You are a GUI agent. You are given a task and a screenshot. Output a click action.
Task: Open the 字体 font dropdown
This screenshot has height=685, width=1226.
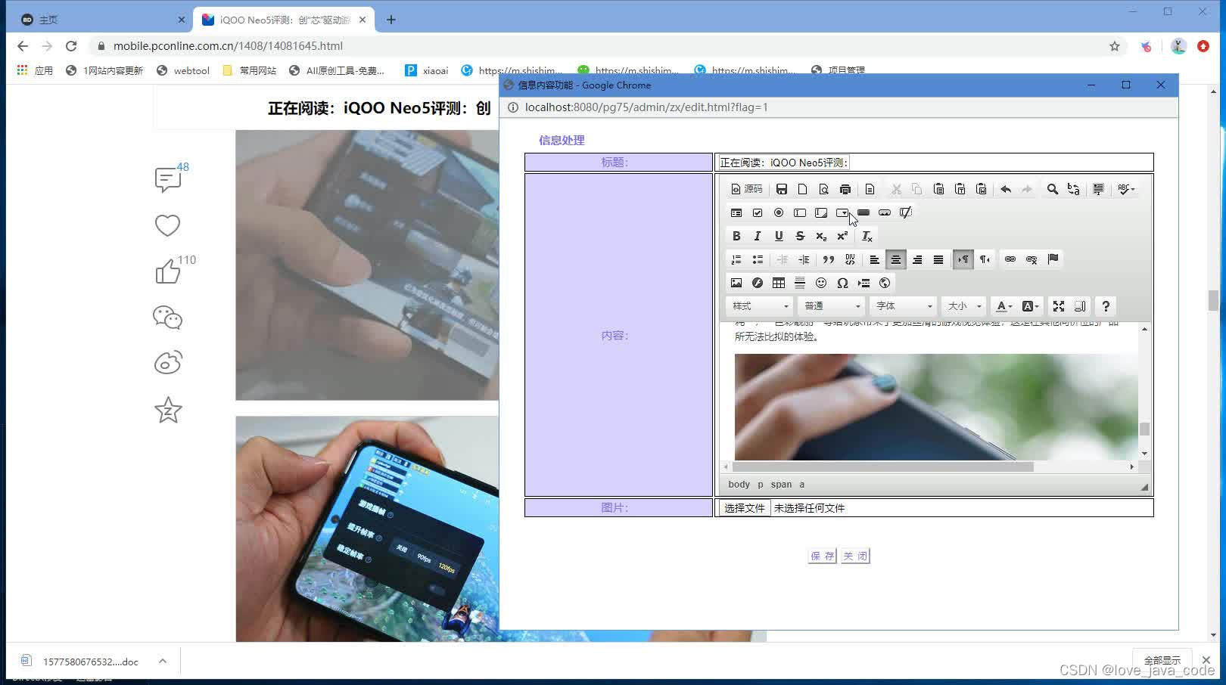point(904,306)
